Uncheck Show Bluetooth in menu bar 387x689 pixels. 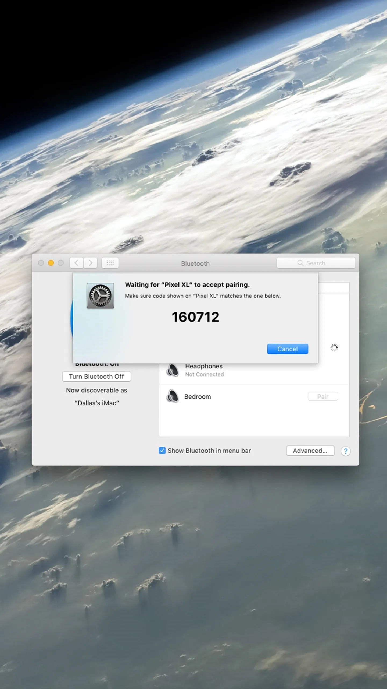[162, 451]
